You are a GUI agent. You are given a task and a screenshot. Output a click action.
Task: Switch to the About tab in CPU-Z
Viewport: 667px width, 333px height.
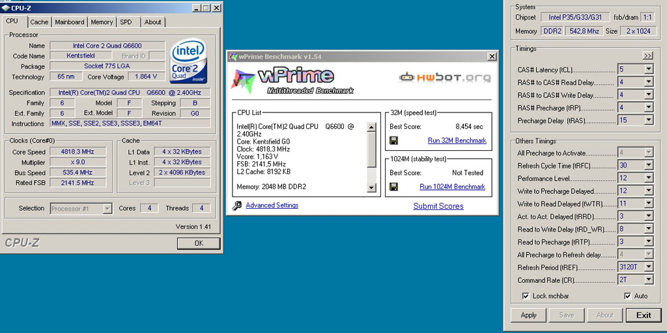pyautogui.click(x=152, y=22)
